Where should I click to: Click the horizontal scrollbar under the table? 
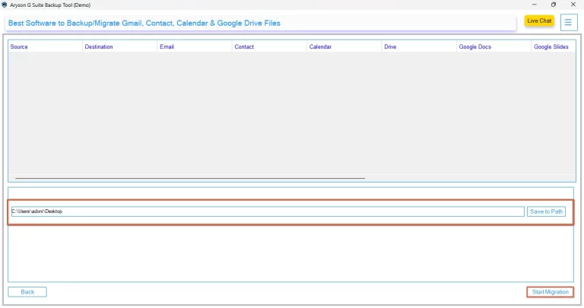pyautogui.click(x=190, y=179)
